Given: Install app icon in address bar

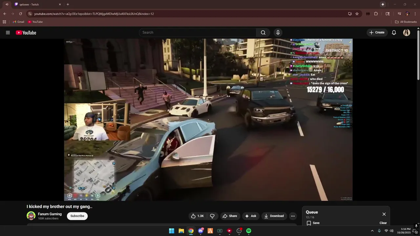Looking at the screenshot, I should (x=350, y=14).
